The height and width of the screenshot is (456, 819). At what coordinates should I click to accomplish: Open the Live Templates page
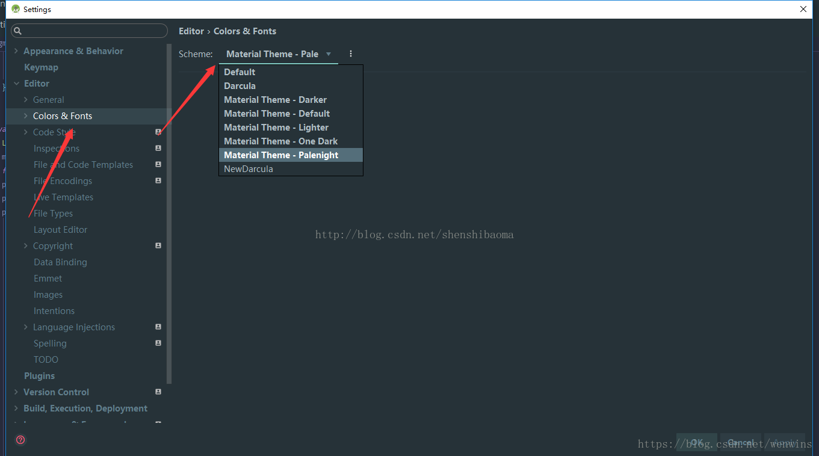point(63,197)
